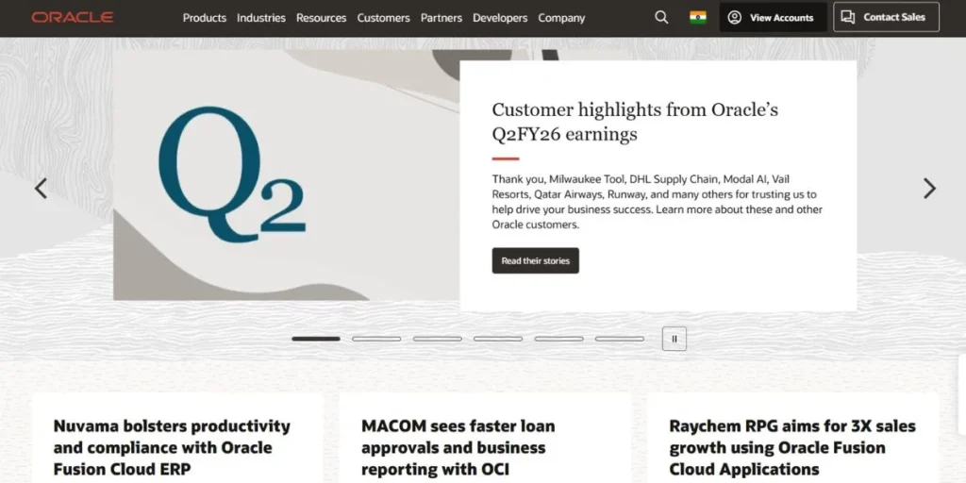This screenshot has width=966, height=483.
Task: Click the View Accounts button
Action: pos(773,17)
